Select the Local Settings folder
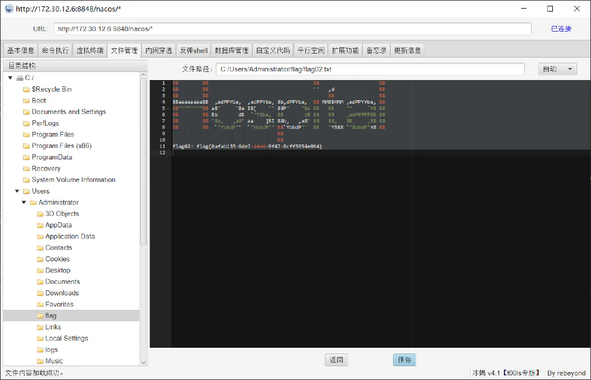 [67, 339]
